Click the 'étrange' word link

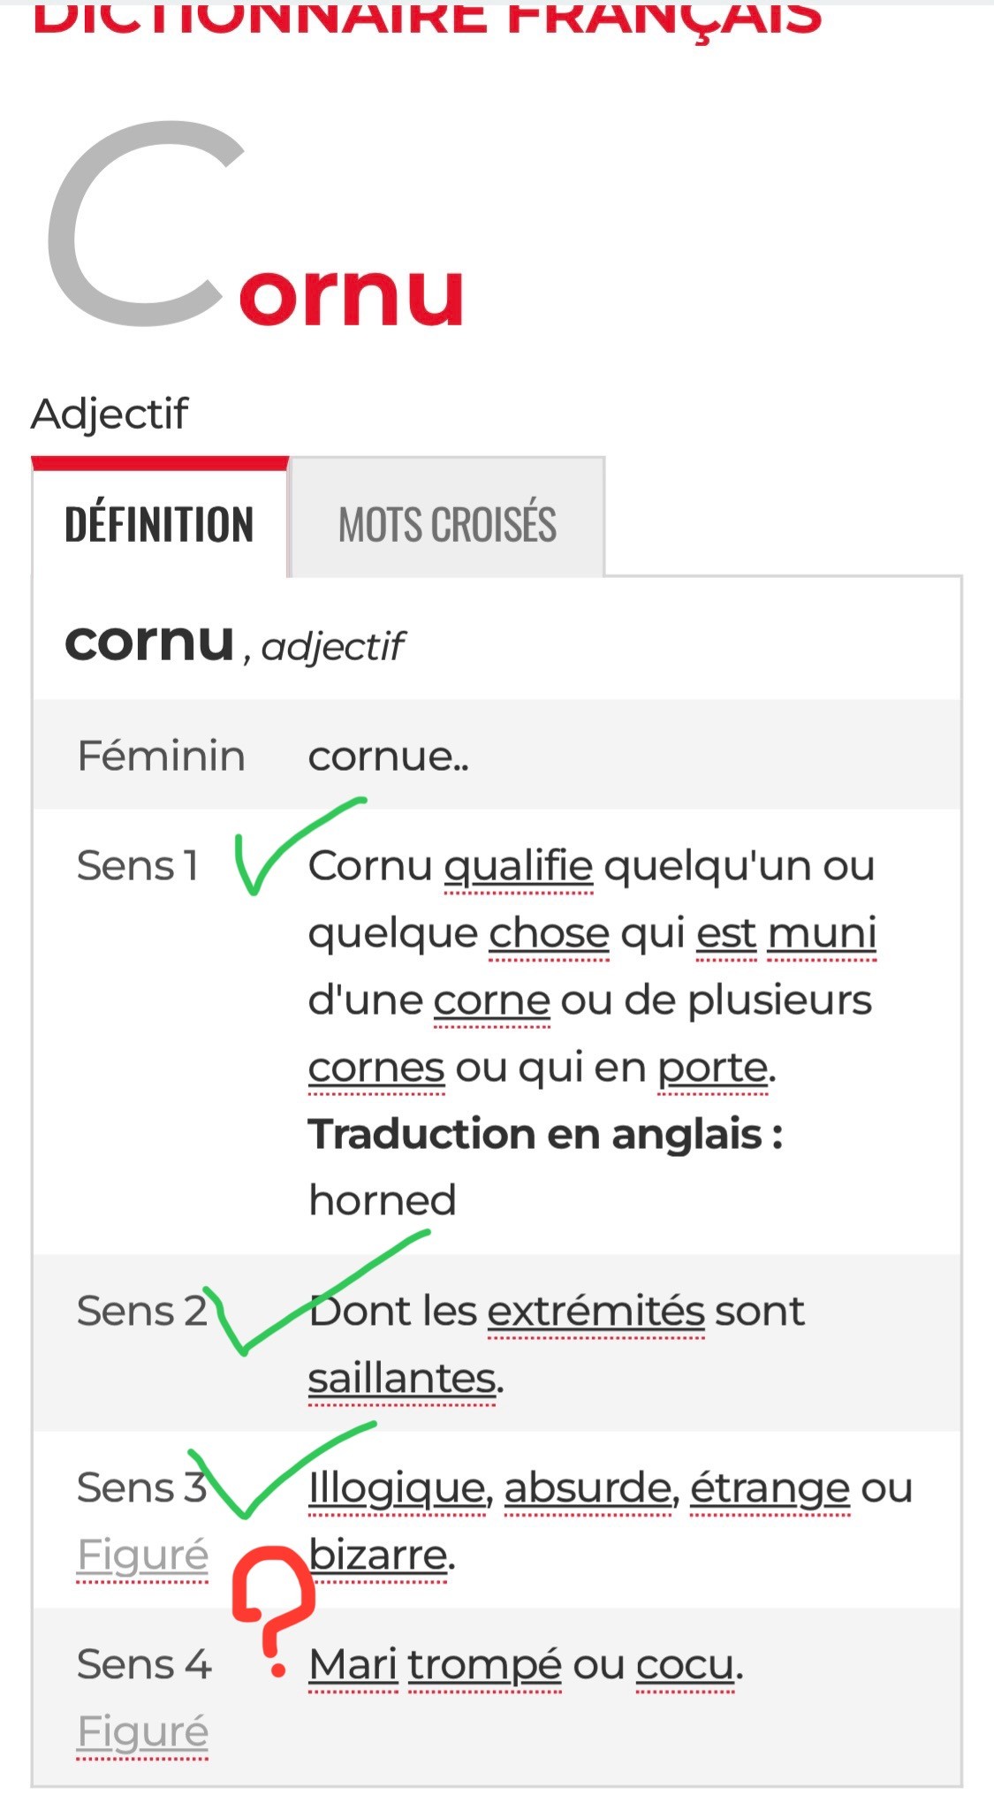[x=770, y=1488]
